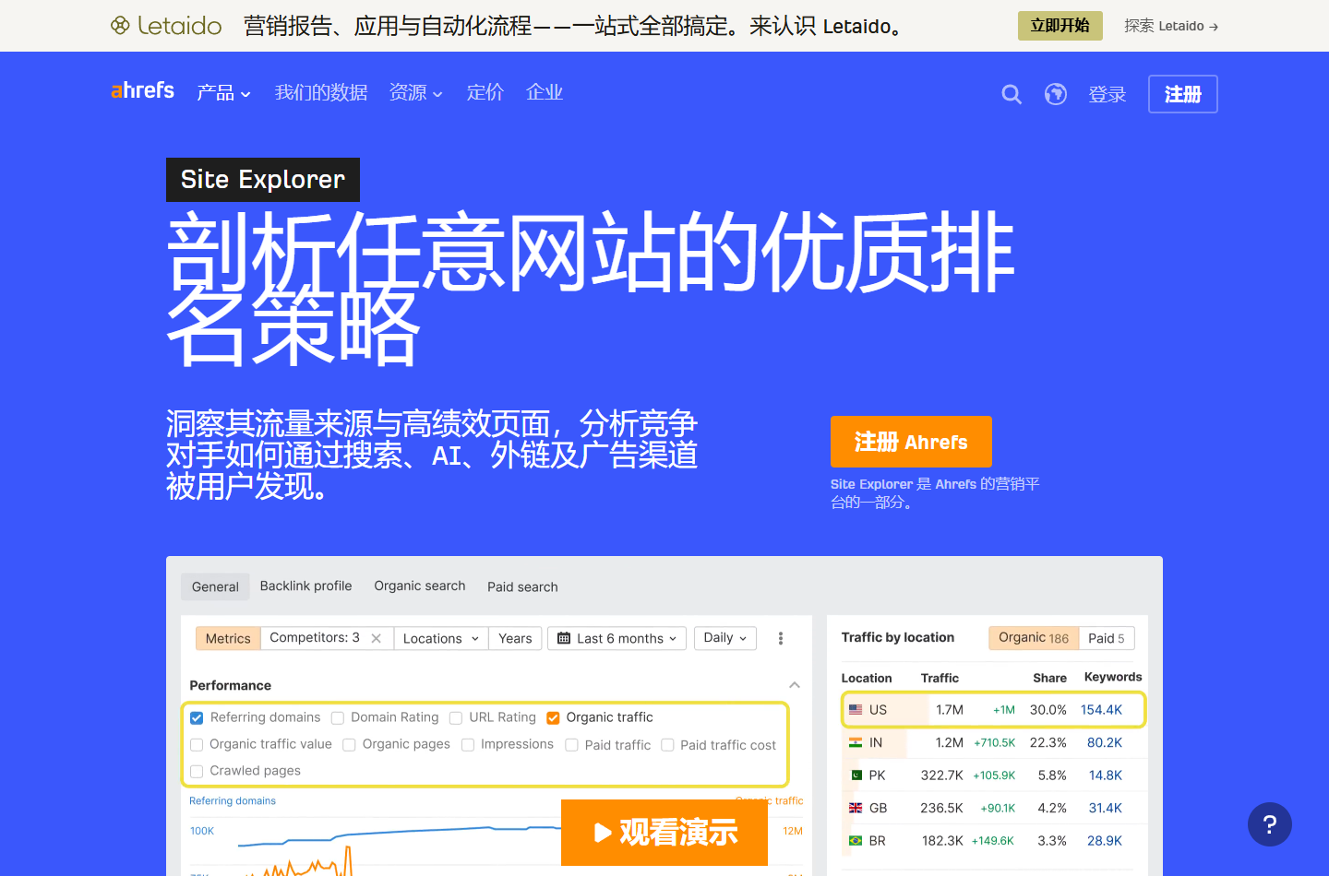
Task: Play the 观看演示 demo video
Action: coord(664,833)
